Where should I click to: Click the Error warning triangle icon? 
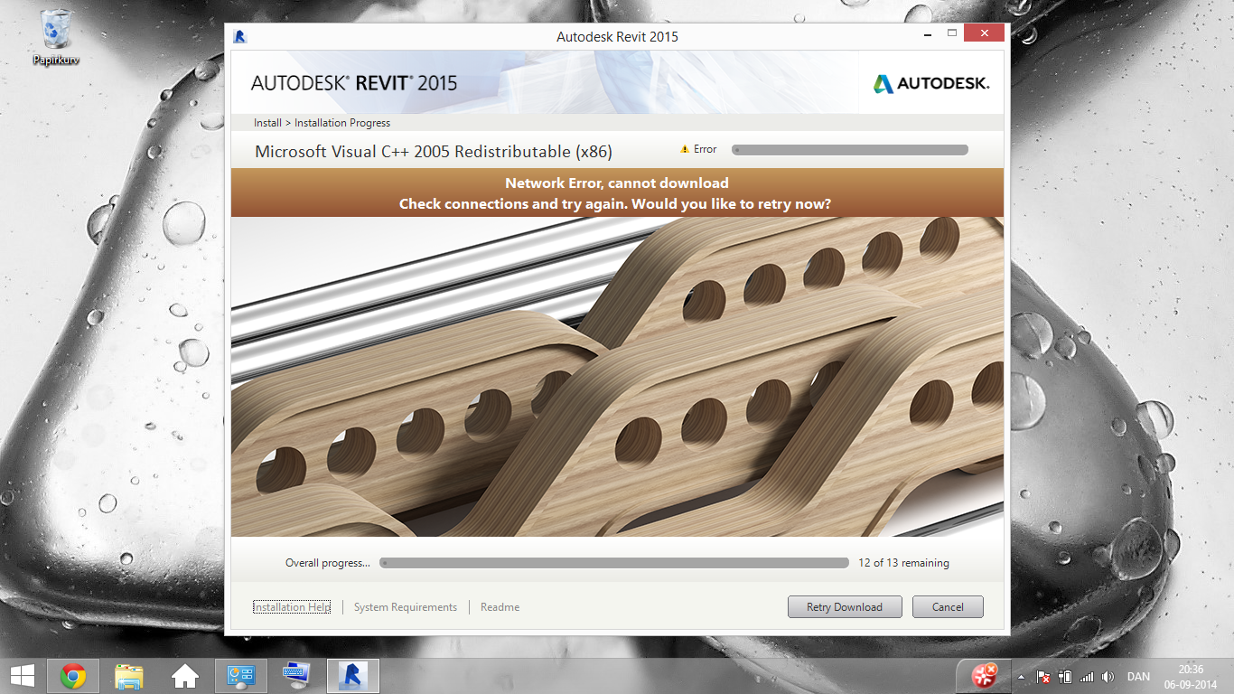[684, 149]
